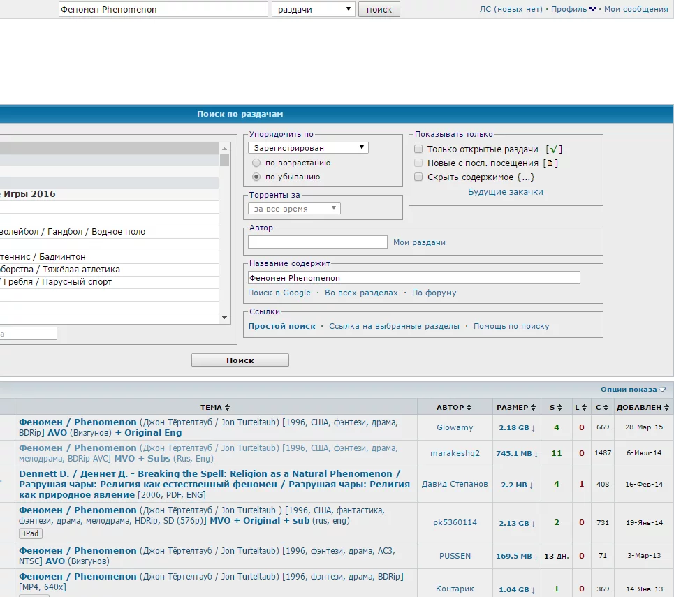The width and height of the screenshot is (674, 597).
Task: Open the 'за все время' dropdown
Action: pos(294,209)
